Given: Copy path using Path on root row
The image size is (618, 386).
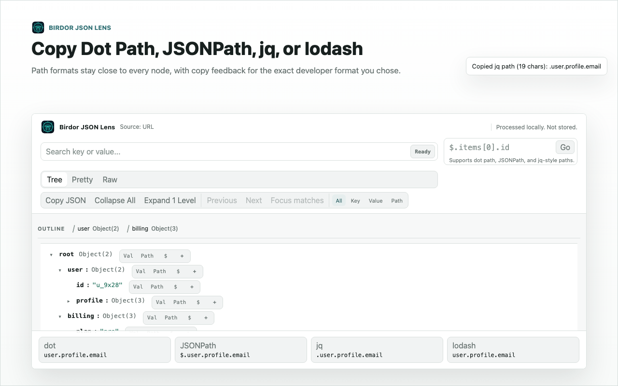Looking at the screenshot, I should tap(147, 256).
